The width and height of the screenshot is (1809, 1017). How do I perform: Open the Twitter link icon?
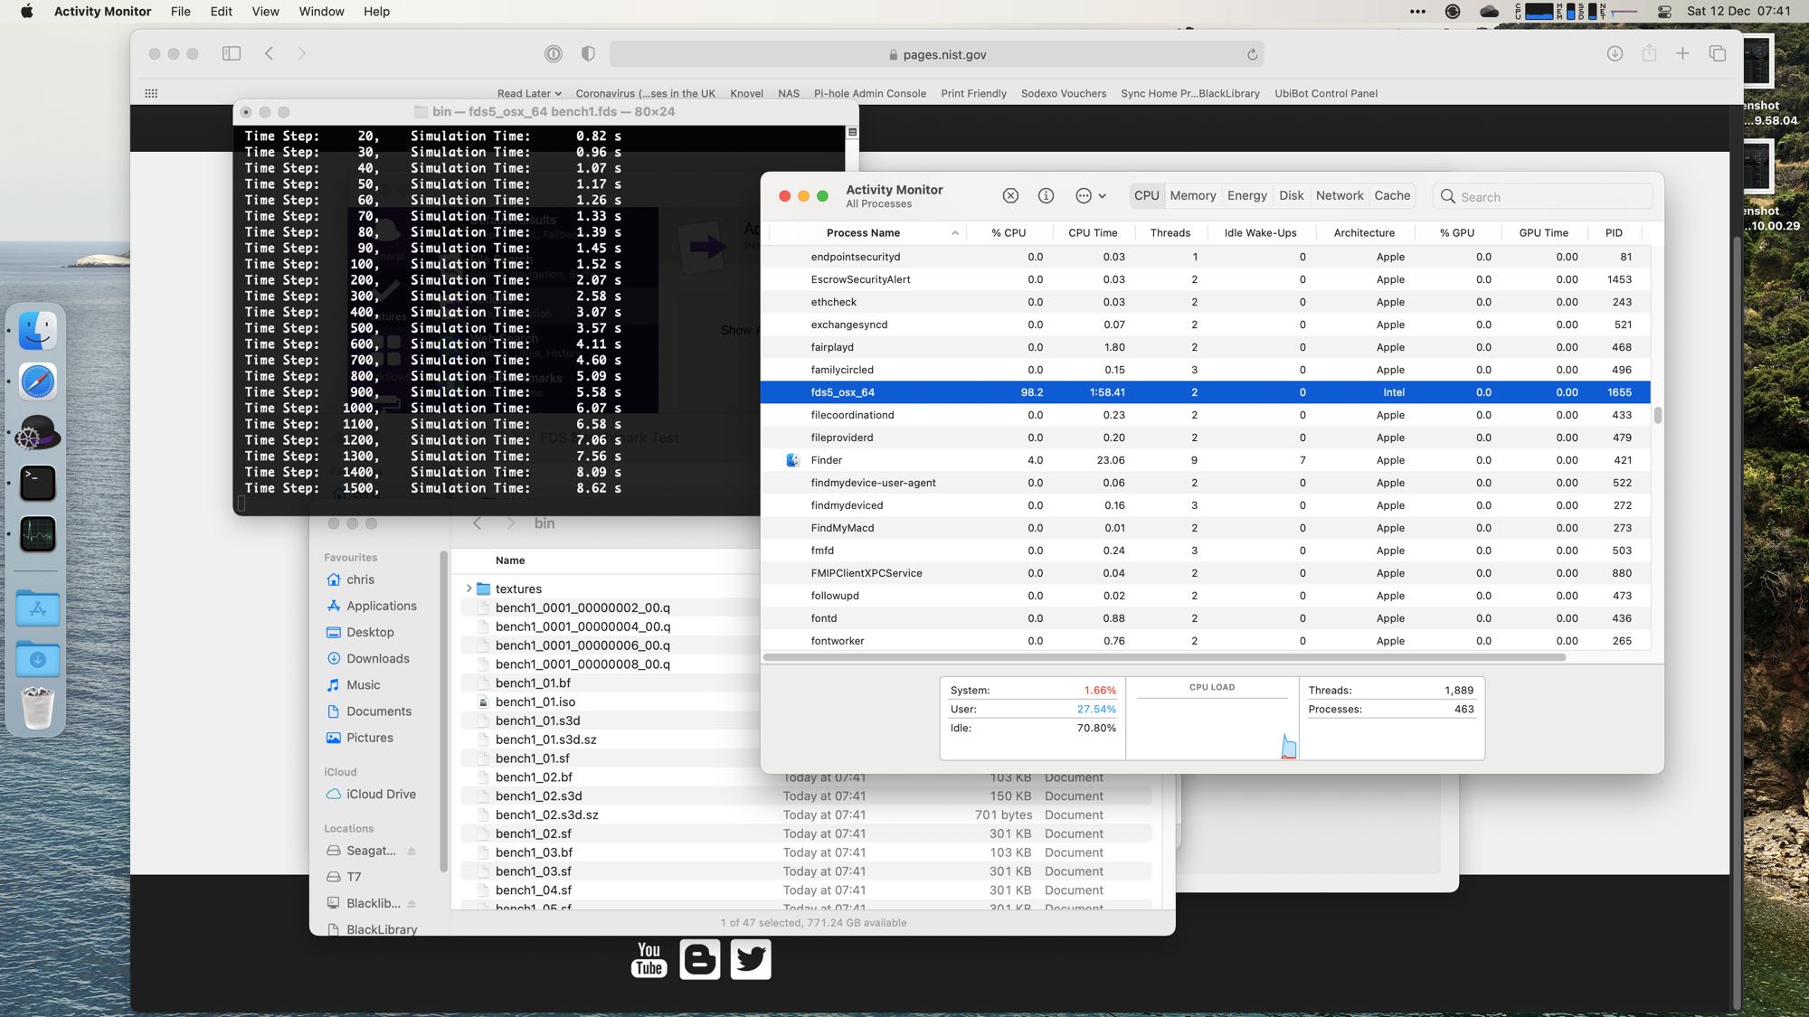(x=751, y=959)
